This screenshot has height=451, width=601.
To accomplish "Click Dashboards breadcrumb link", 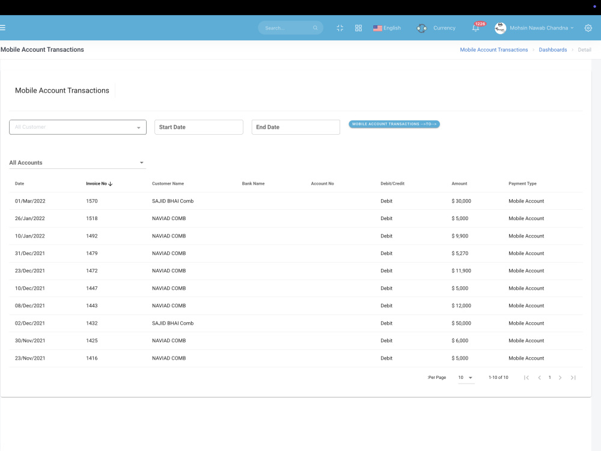I will [x=553, y=50].
